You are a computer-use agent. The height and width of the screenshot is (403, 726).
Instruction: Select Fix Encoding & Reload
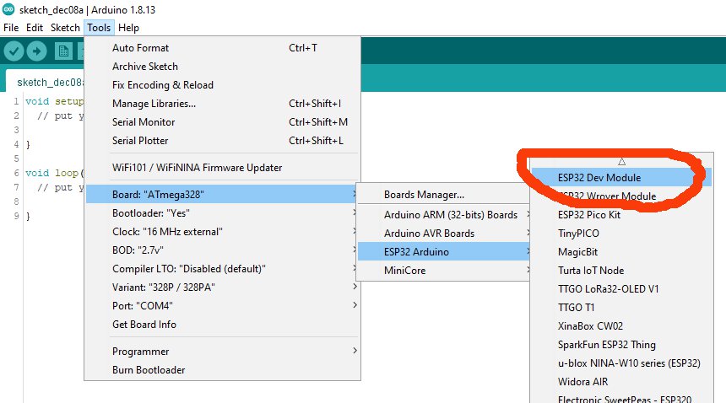click(x=222, y=84)
